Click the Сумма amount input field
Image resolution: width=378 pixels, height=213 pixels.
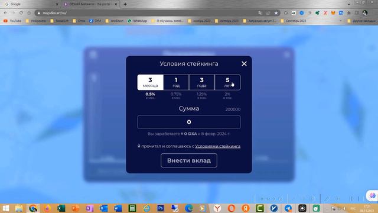189,122
